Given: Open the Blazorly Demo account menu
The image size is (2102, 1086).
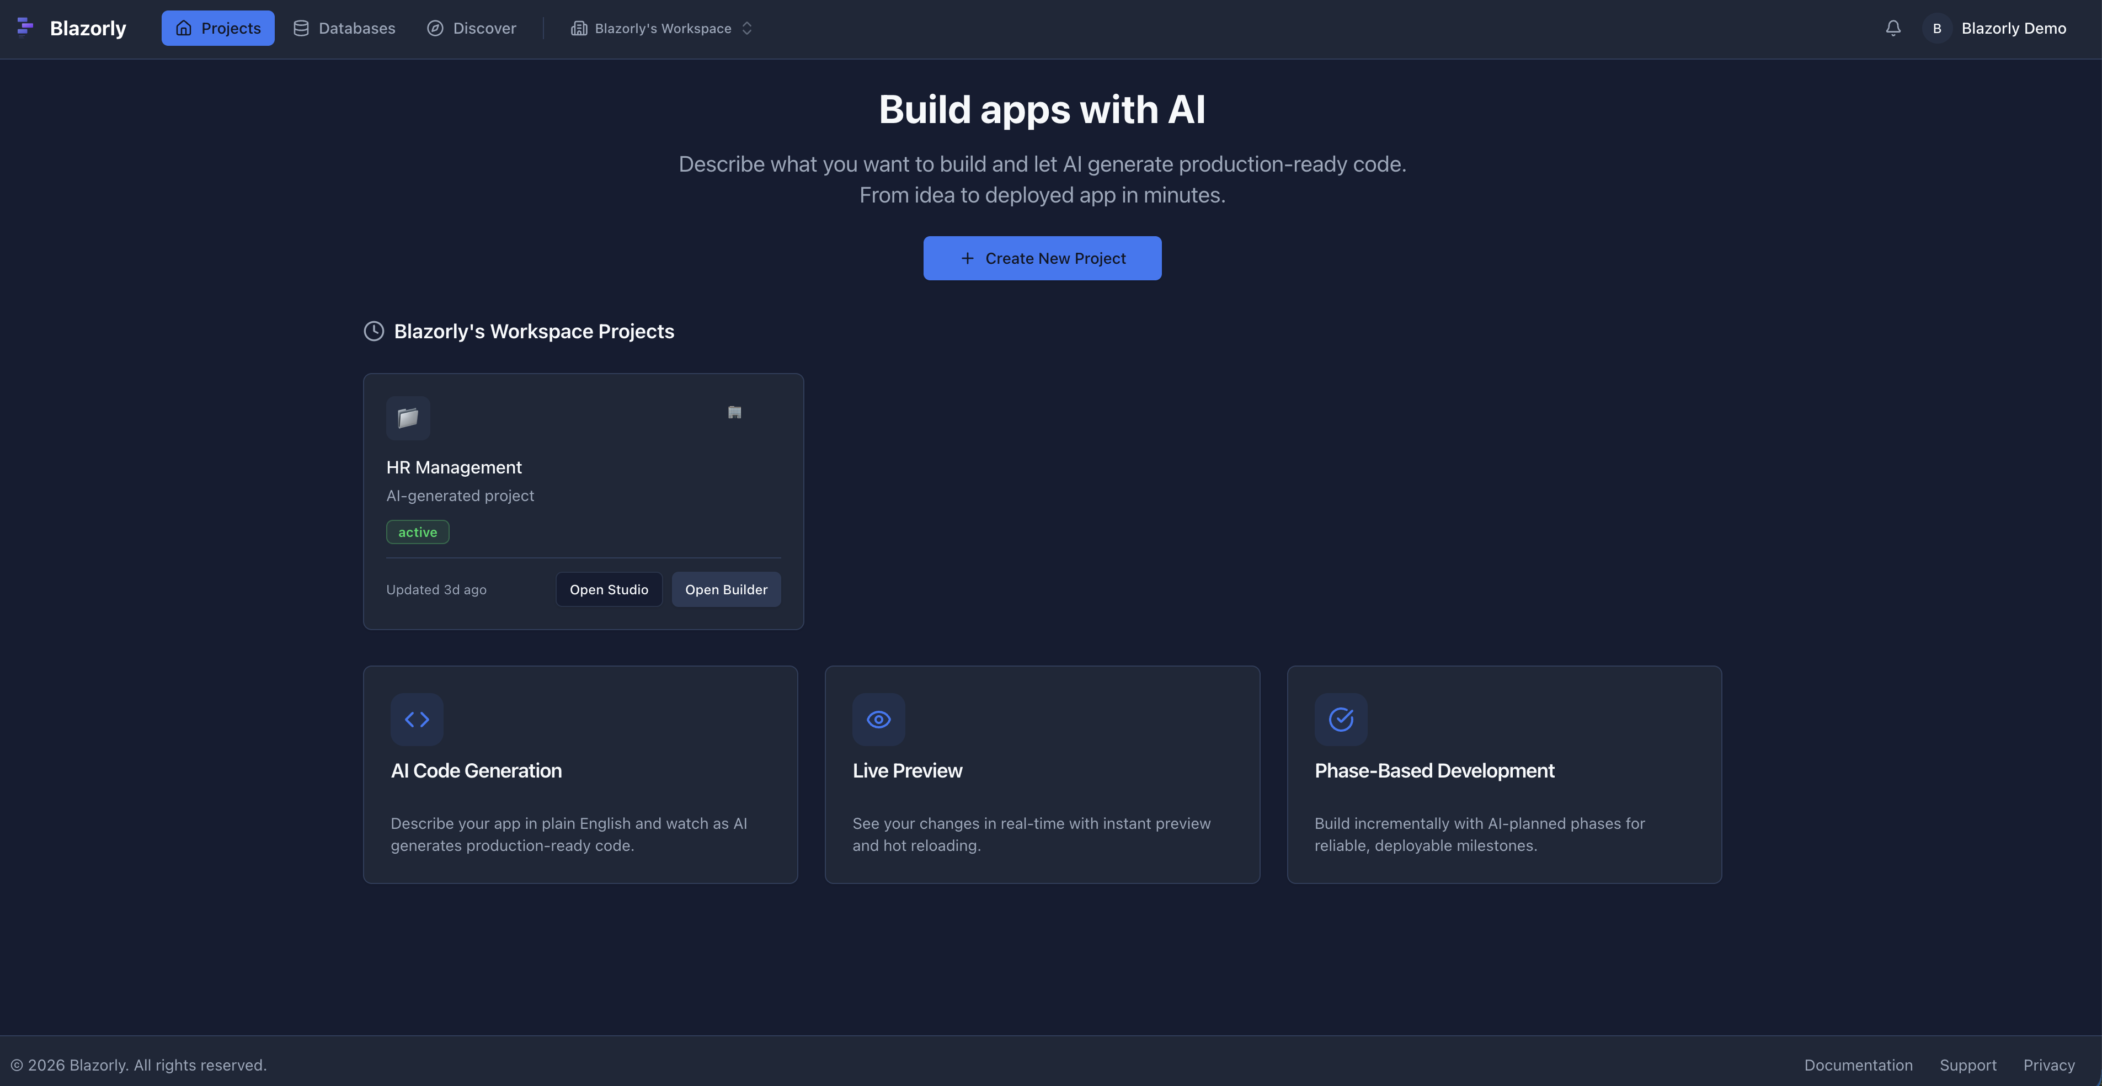Looking at the screenshot, I should [2013, 29].
